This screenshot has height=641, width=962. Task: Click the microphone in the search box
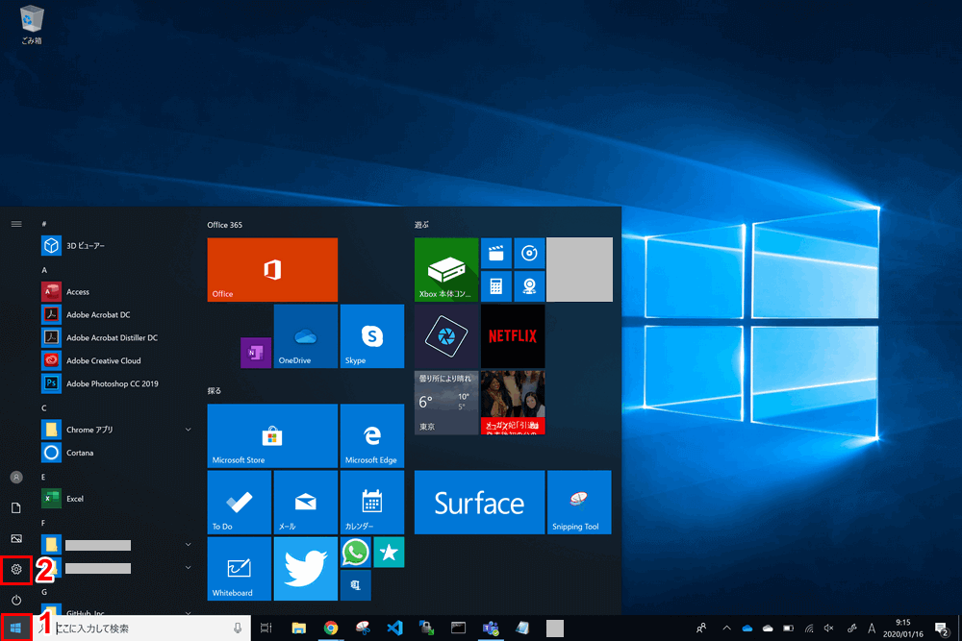pyautogui.click(x=238, y=629)
